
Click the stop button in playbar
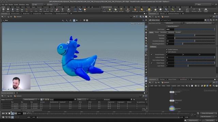pyautogui.click(x=9, y=114)
